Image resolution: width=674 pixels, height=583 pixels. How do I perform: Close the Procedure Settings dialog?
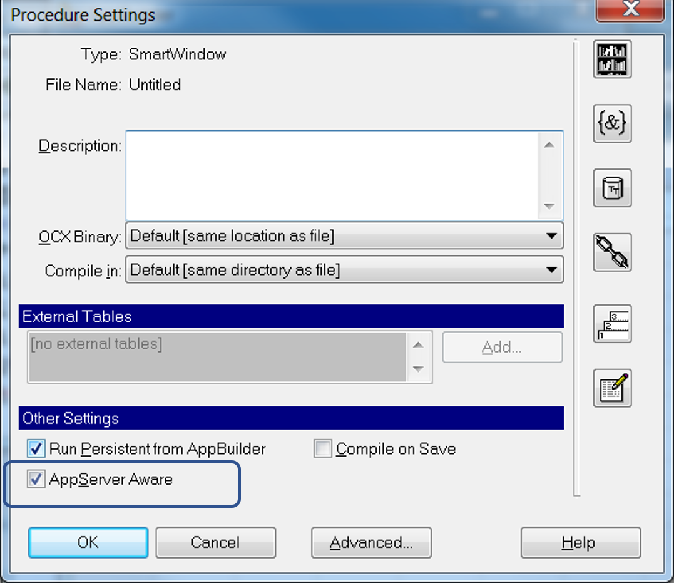[x=630, y=9]
